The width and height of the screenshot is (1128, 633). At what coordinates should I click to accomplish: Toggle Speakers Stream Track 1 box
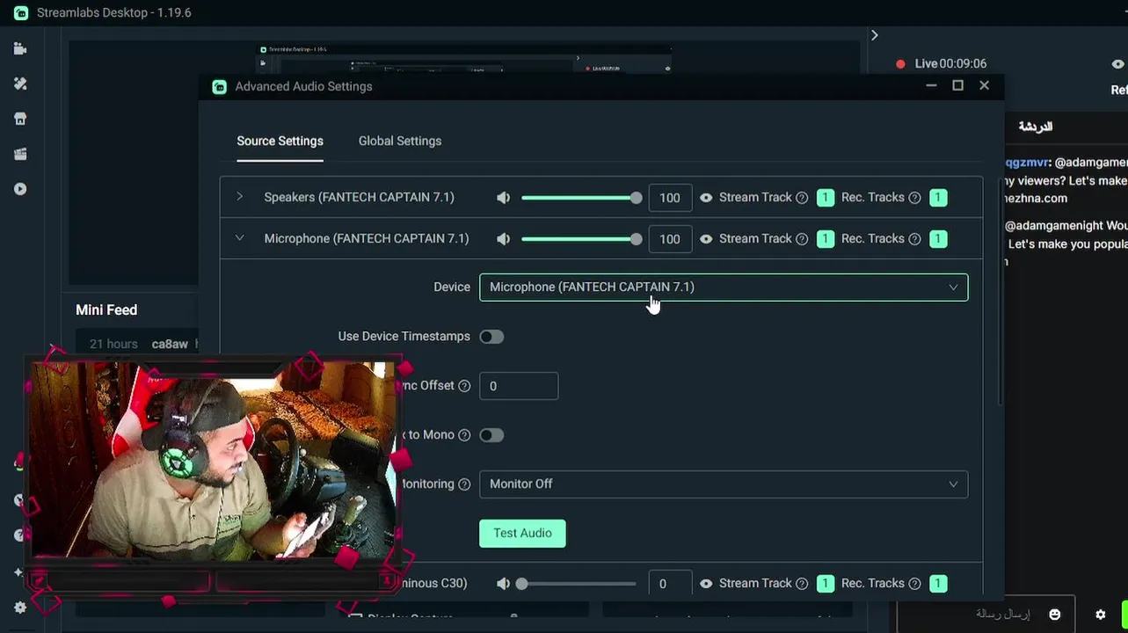825,198
